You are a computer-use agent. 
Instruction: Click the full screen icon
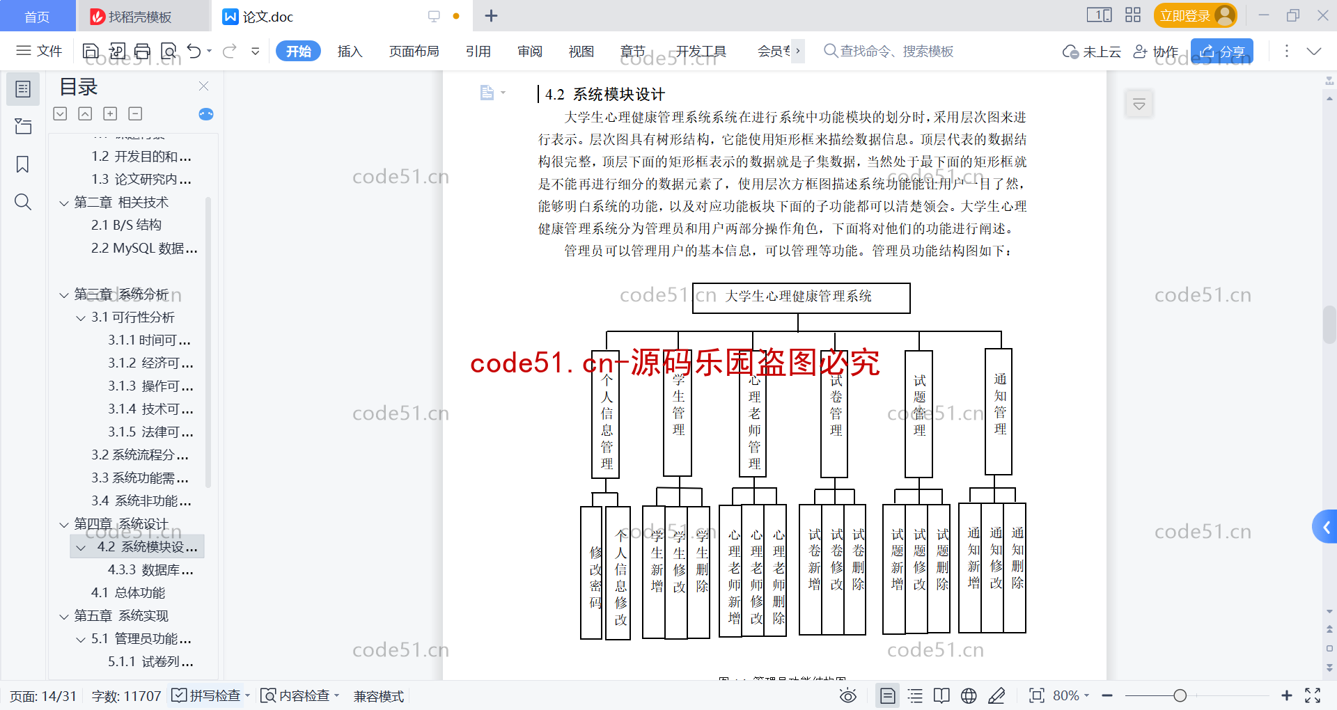coord(1313,695)
